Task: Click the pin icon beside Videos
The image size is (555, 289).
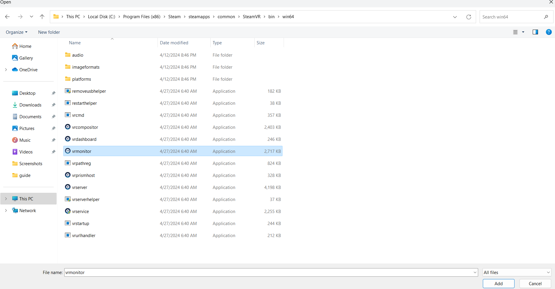Action: [53, 152]
